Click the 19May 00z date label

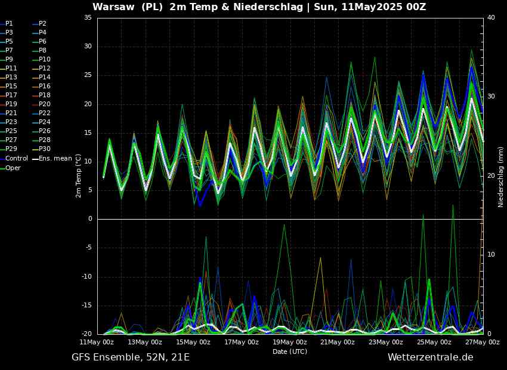tap(290, 342)
